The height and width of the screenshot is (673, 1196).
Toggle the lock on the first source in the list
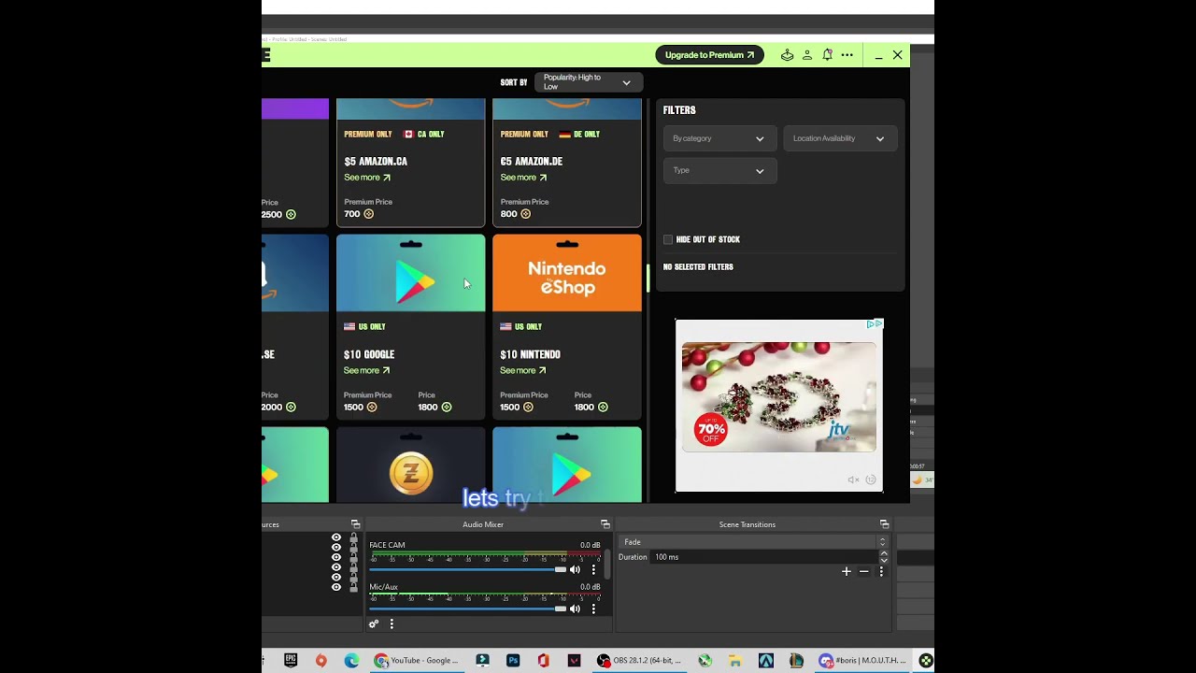tap(353, 538)
